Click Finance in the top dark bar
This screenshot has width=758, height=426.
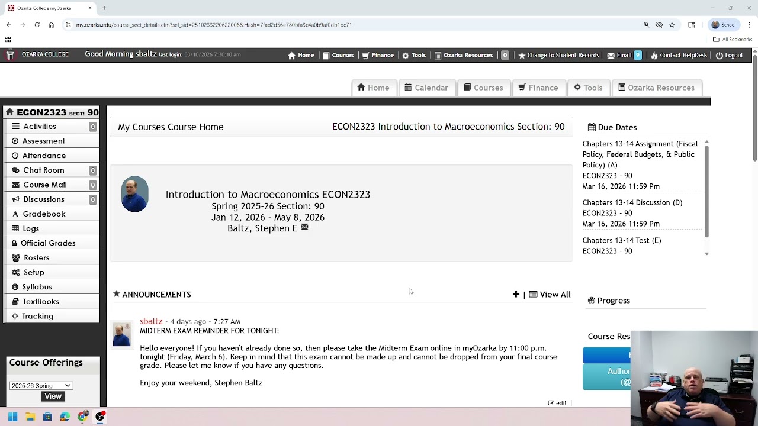point(378,55)
